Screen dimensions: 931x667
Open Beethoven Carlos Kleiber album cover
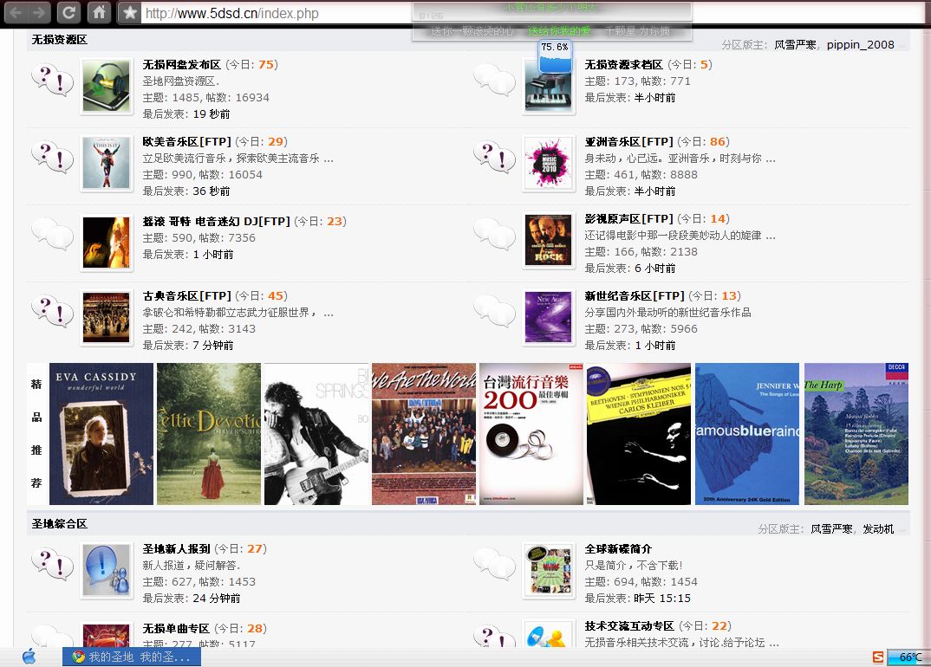click(639, 434)
